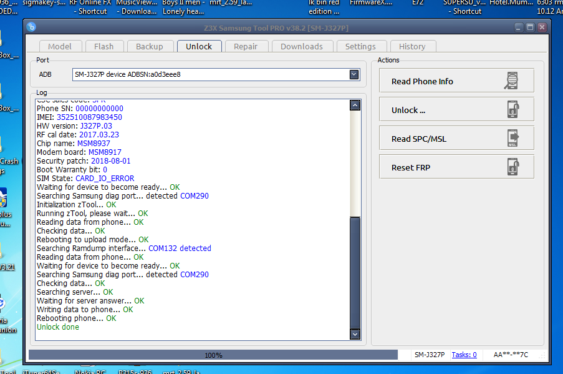Click the Security patch 2018-08-01 value

click(x=110, y=160)
